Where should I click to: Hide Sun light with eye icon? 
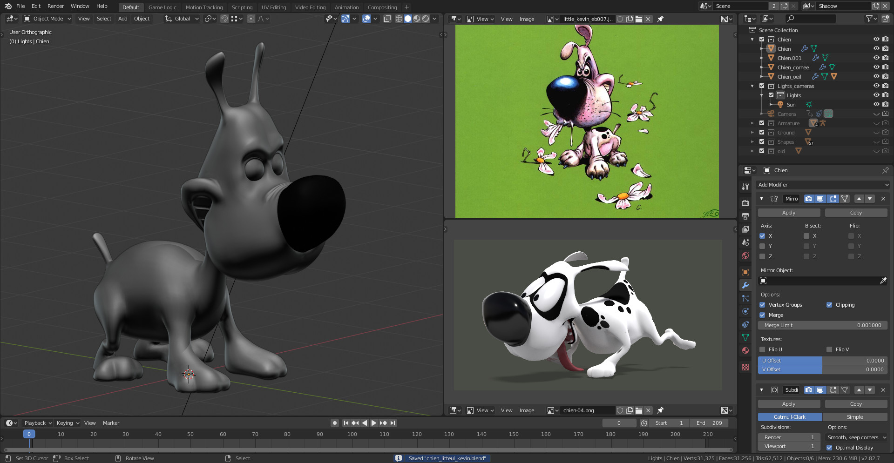[876, 105]
